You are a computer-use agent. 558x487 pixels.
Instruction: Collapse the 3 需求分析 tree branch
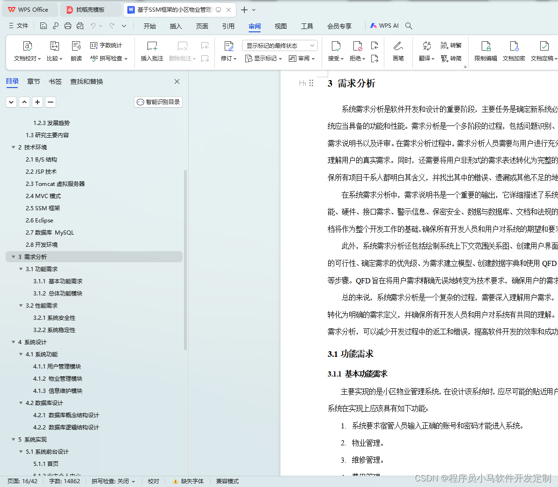[x=13, y=257]
